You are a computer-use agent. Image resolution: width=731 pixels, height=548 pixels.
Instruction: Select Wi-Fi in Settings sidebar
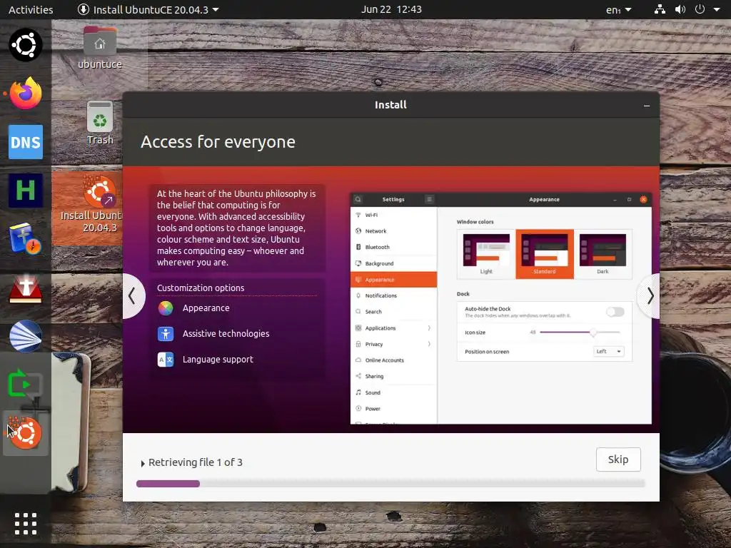point(393,215)
